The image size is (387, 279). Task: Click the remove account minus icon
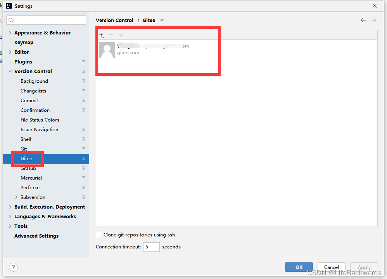111,35
